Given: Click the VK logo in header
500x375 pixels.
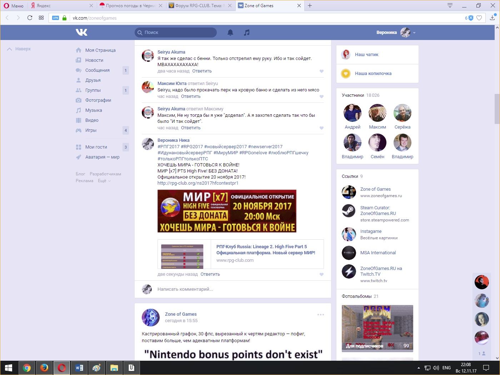Looking at the screenshot, I should point(81,32).
